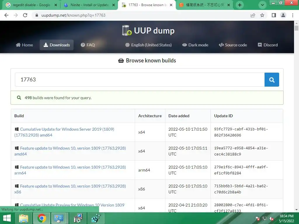Open Cumulative Update for Windows Server 2019 link
Image resolution: width=299 pixels, height=224 pixels.
click(x=64, y=132)
